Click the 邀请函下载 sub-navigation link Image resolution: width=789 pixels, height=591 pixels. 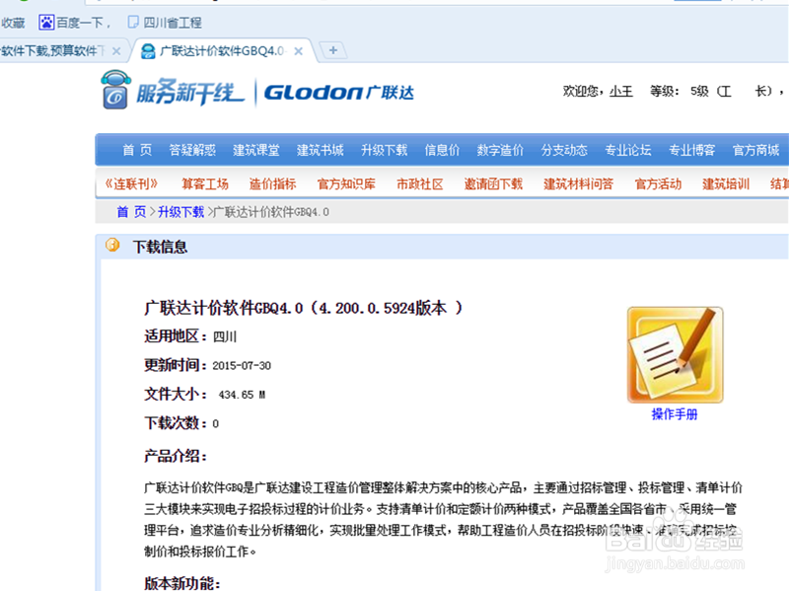(493, 184)
